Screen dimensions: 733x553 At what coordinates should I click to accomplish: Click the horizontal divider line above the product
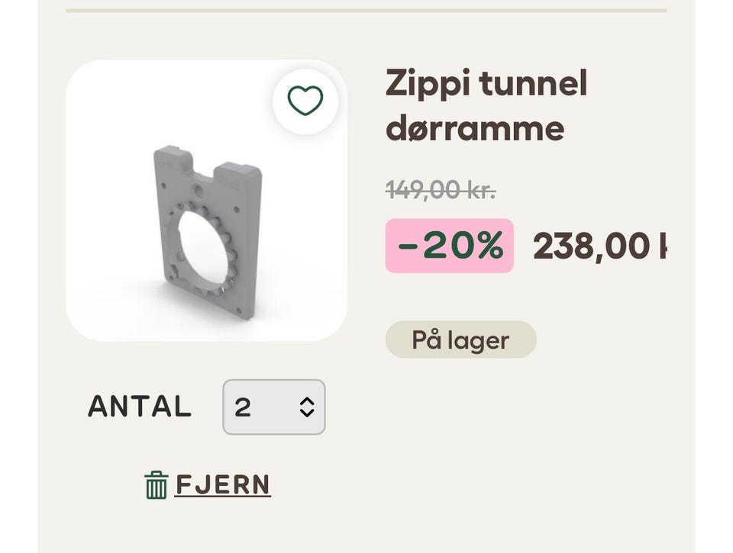366,11
